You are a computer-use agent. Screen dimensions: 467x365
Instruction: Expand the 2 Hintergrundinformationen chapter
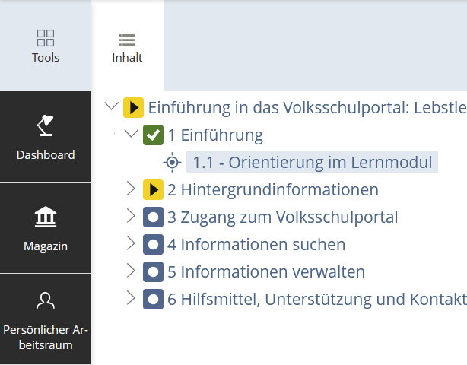tap(131, 189)
